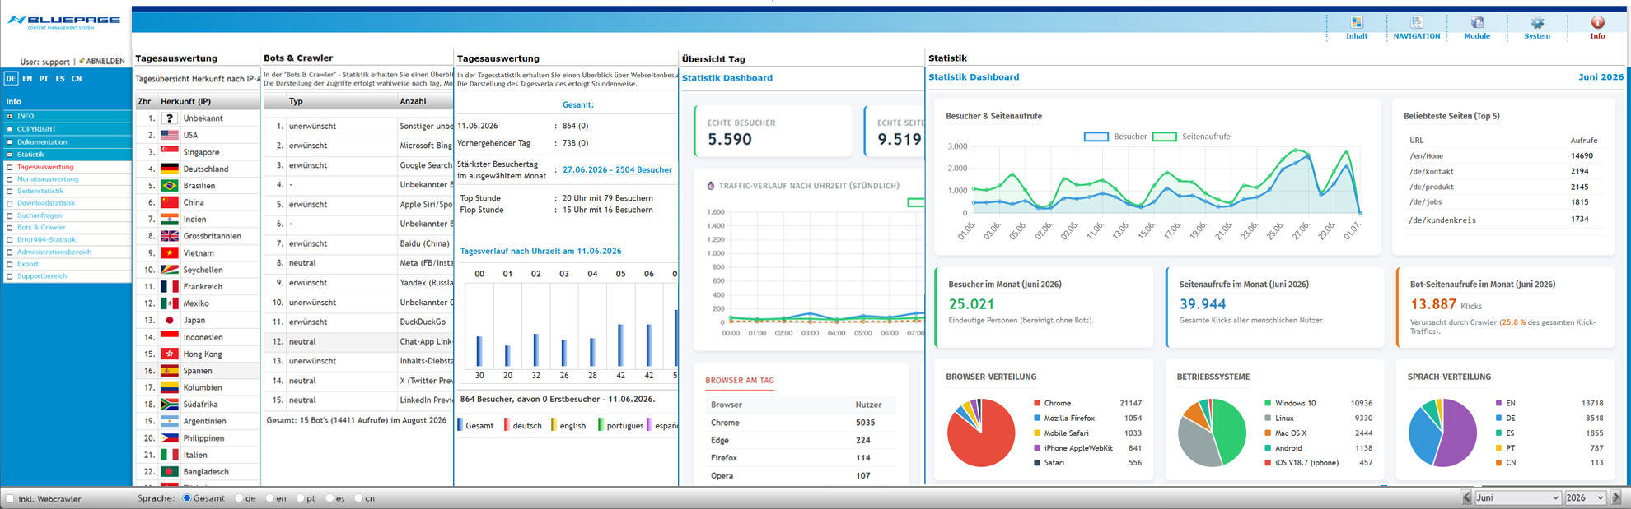Image resolution: width=1631 pixels, height=509 pixels.
Task: Click the previous month arrow icon
Action: point(1466,497)
